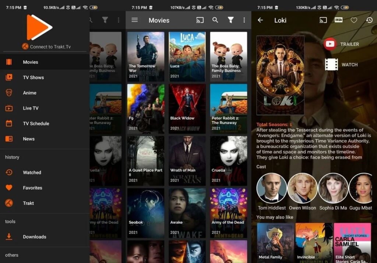The image size is (377, 263).
Task: Select cast member Gugu Mbatha-Raw
Action: click(x=362, y=192)
